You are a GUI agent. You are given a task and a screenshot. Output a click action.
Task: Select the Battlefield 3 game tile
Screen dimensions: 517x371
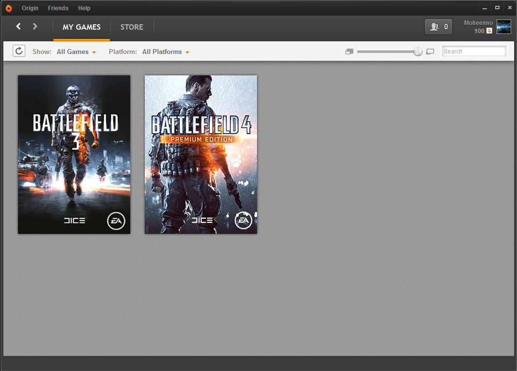point(74,155)
